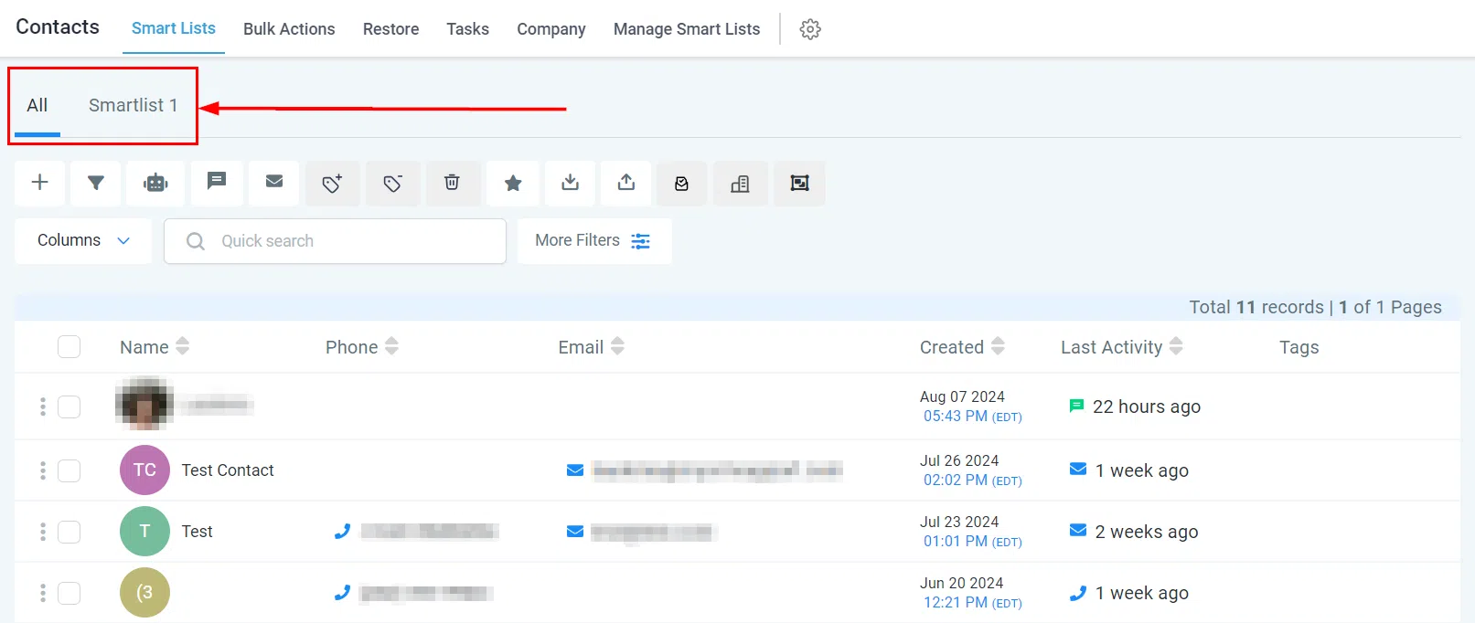
Task: Toggle the select-all header checkbox
Action: pyautogui.click(x=69, y=347)
